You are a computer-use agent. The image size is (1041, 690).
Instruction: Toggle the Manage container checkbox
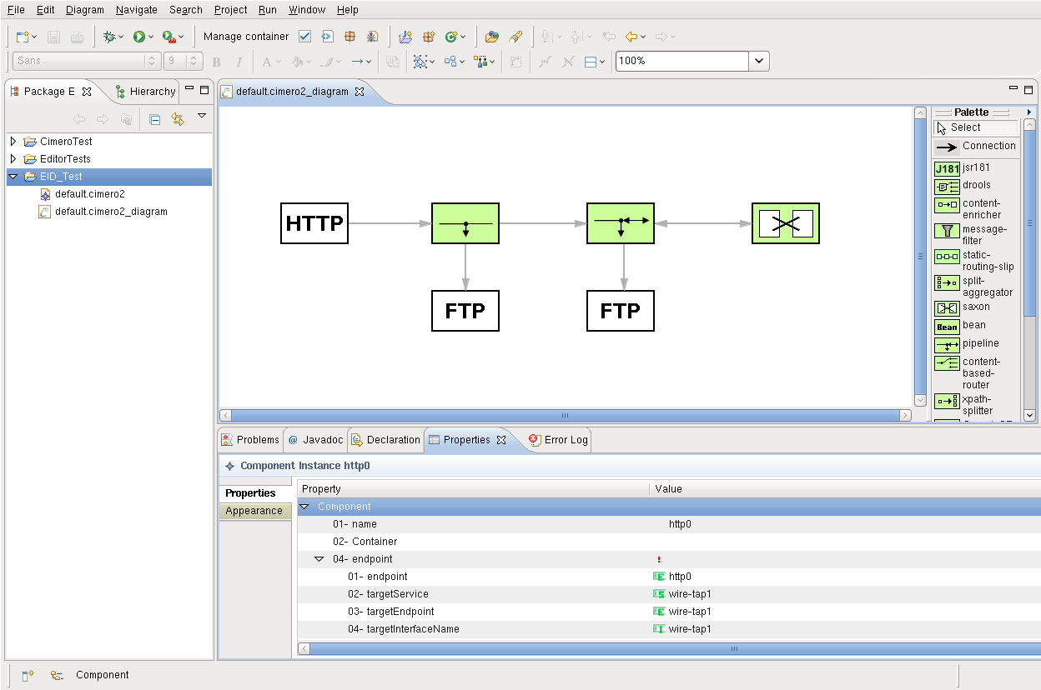[x=304, y=37]
